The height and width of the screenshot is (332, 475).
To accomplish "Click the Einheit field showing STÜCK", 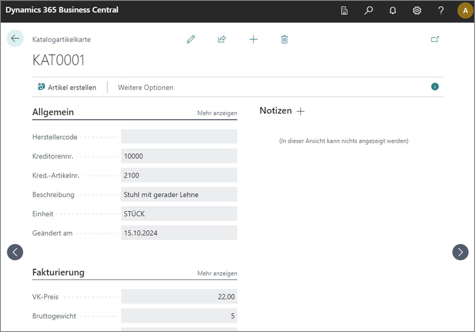I will pos(179,214).
